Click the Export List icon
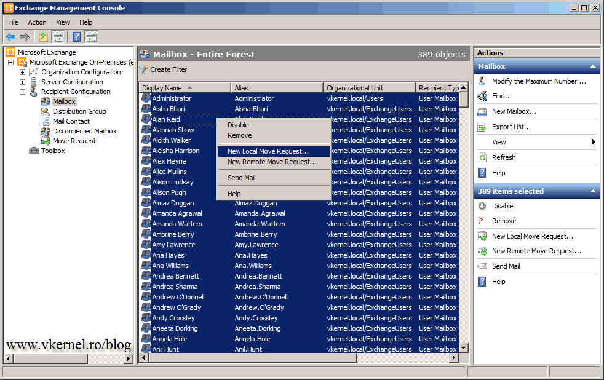604x380 pixels. (x=482, y=127)
